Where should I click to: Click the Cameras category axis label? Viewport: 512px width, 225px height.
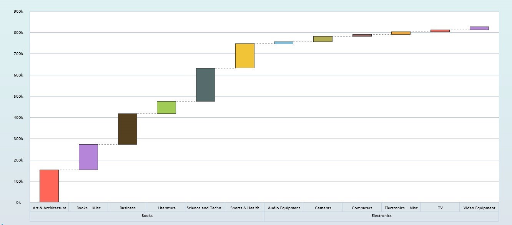(323, 208)
